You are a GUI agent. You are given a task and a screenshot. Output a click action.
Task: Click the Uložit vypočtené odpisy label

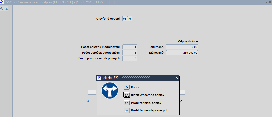click(x=148, y=95)
